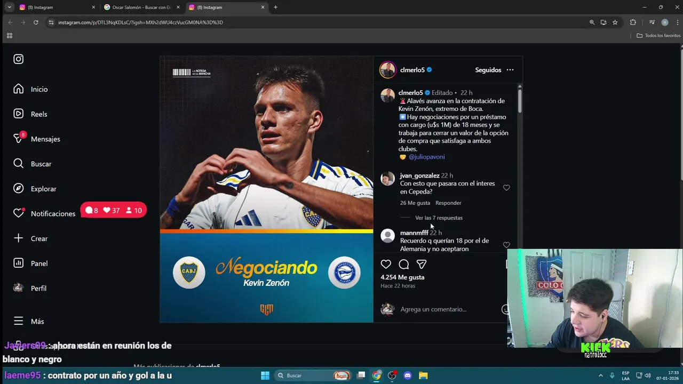Reload the page
This screenshot has height=384, width=683.
[x=36, y=22]
